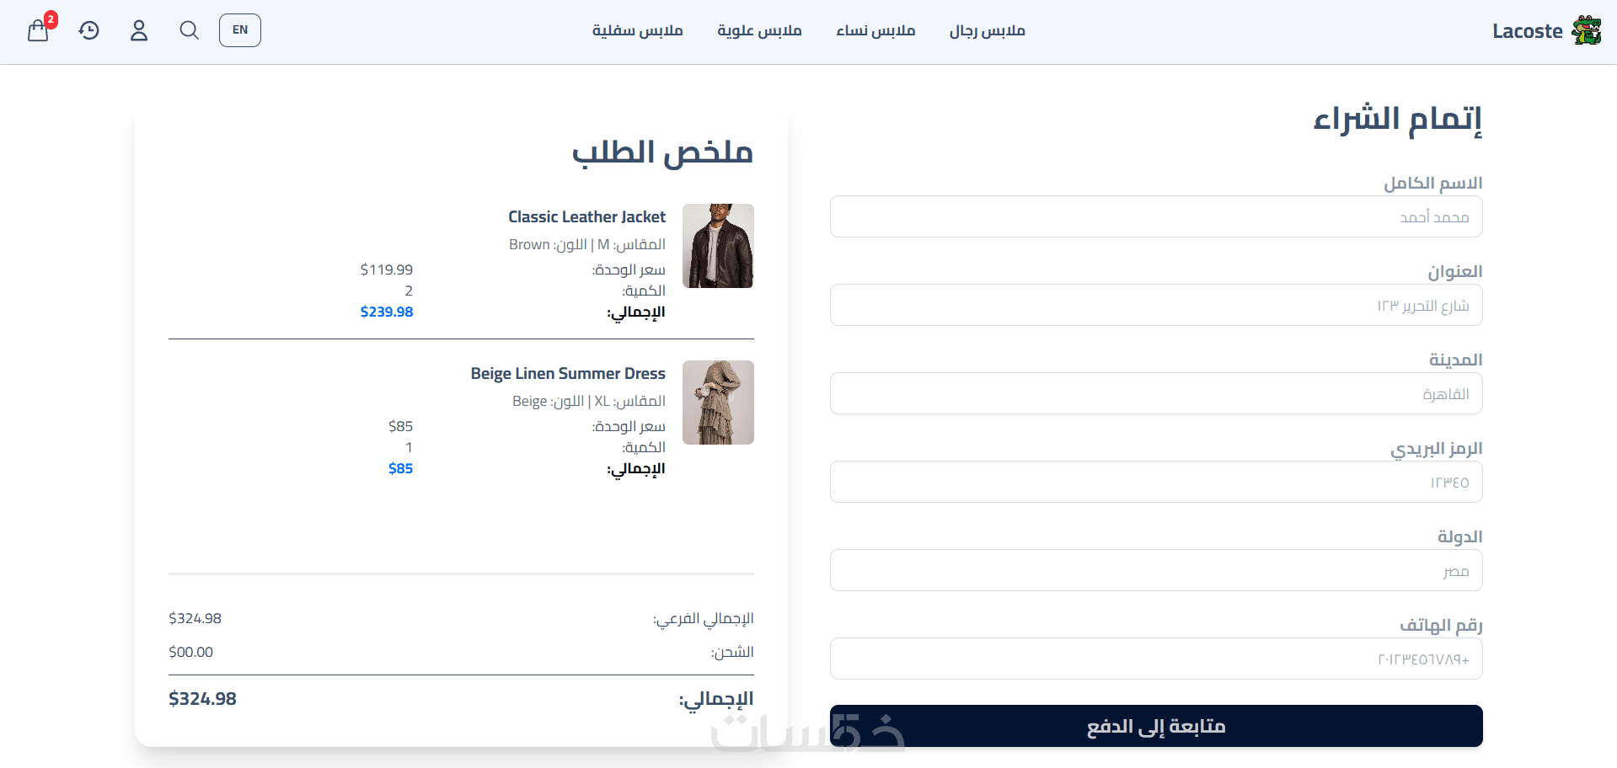Click the search magnifier icon
Image resolution: width=1617 pixels, height=768 pixels.
[190, 30]
